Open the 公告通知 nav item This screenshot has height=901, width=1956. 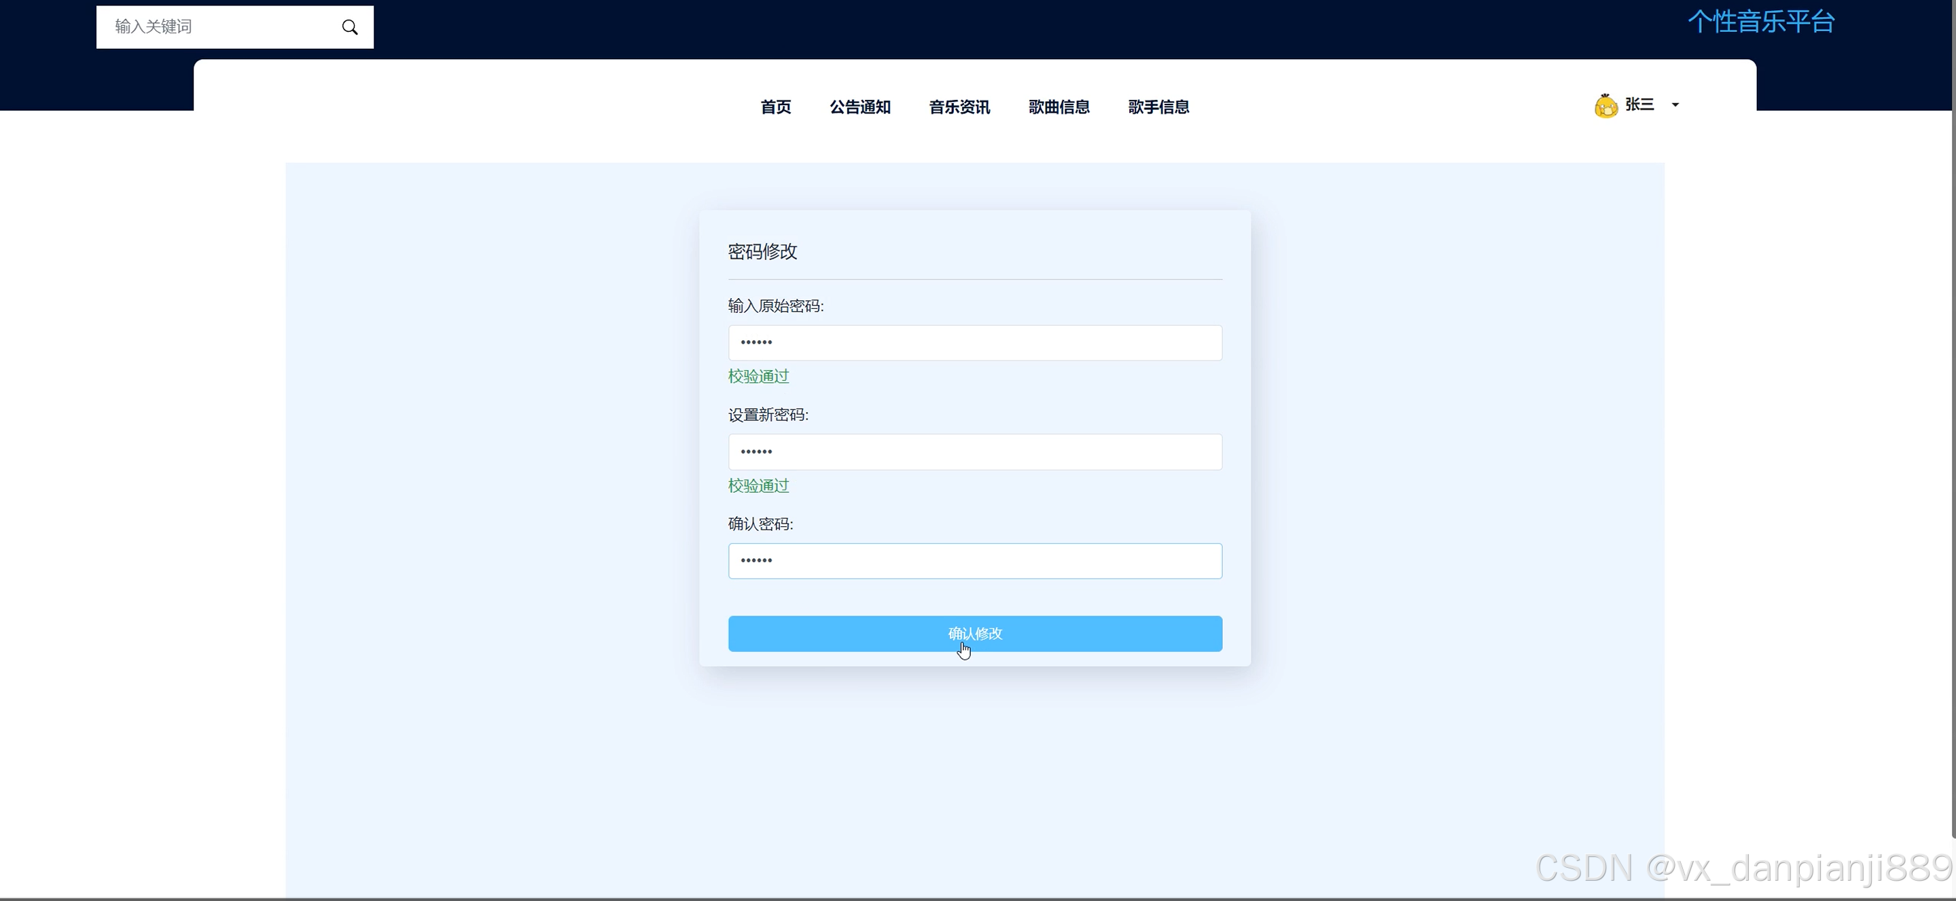point(859,107)
